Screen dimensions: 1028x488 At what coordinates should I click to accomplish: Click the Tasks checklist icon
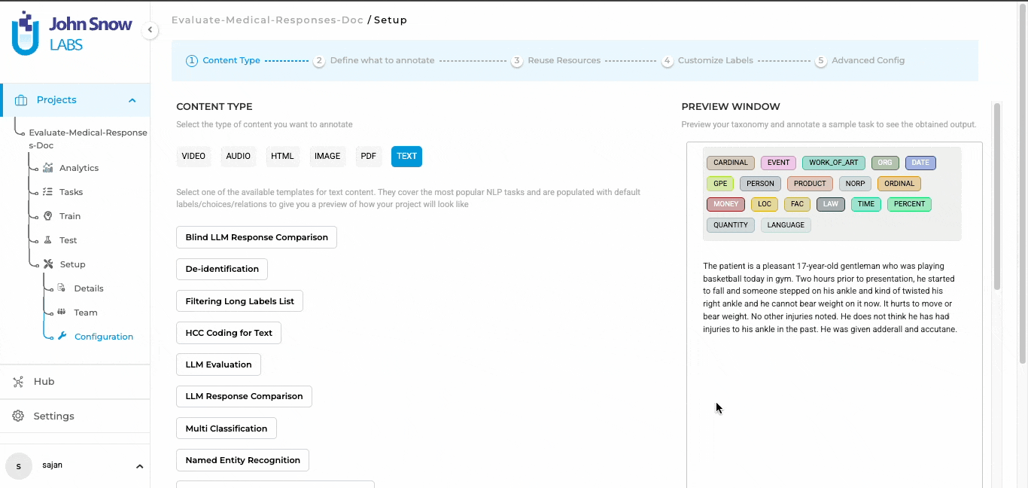click(48, 192)
